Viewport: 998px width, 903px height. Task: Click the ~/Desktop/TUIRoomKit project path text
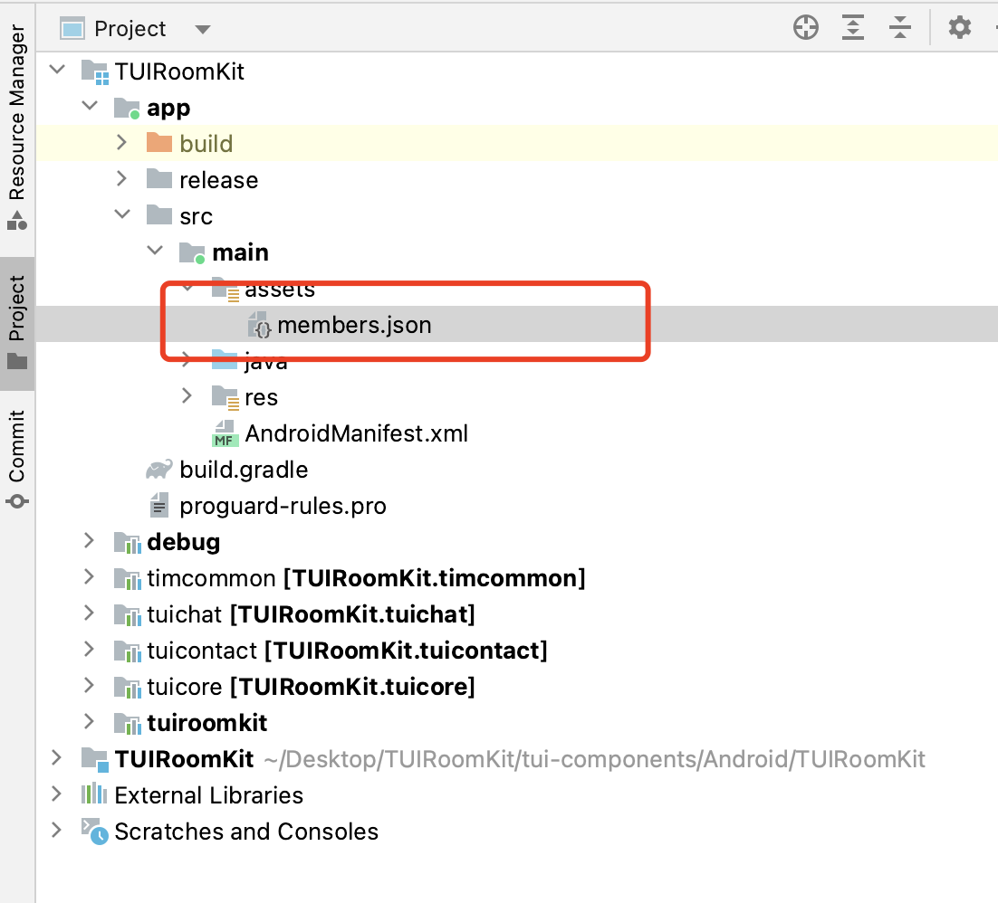(x=594, y=759)
